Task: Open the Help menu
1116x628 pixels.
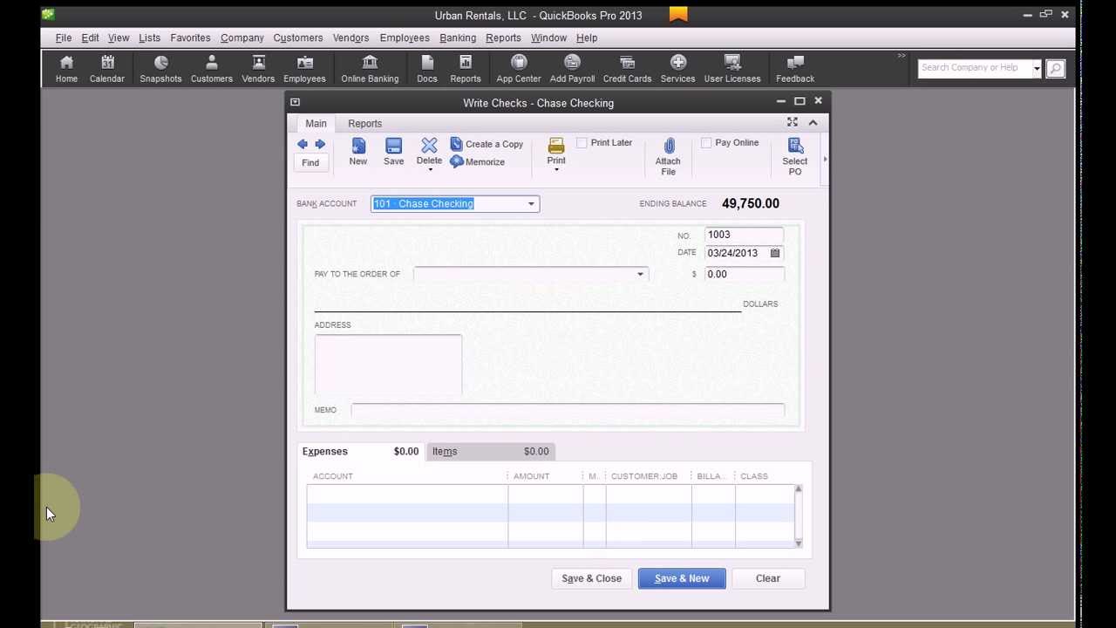Action: click(587, 38)
